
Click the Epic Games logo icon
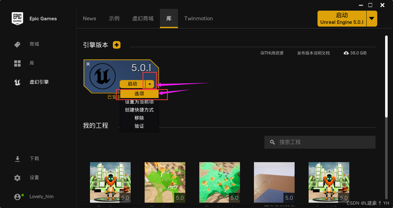pos(17,18)
